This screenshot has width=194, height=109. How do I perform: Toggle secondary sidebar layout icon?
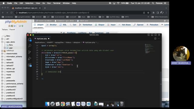click(156, 35)
